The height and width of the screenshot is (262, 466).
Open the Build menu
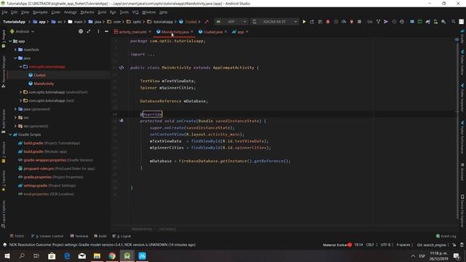(102, 12)
